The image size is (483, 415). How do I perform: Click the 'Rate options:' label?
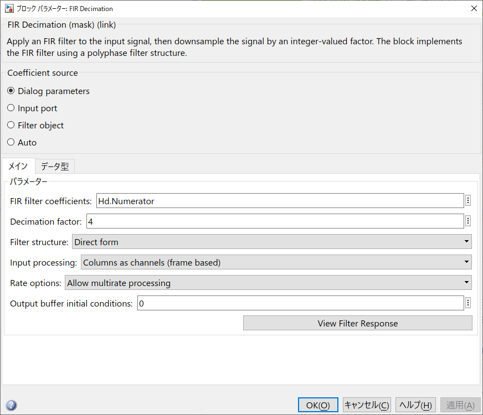36,283
